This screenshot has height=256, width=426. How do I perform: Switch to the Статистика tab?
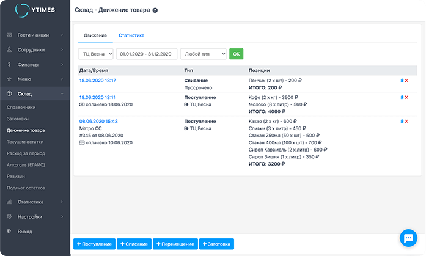(x=131, y=35)
